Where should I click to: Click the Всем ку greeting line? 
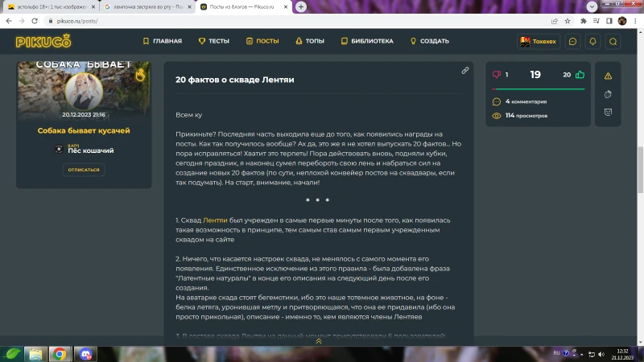pyautogui.click(x=189, y=115)
